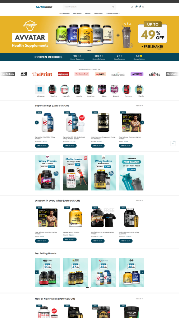
Task: Click the search magnifier icon
Action: point(113,7)
